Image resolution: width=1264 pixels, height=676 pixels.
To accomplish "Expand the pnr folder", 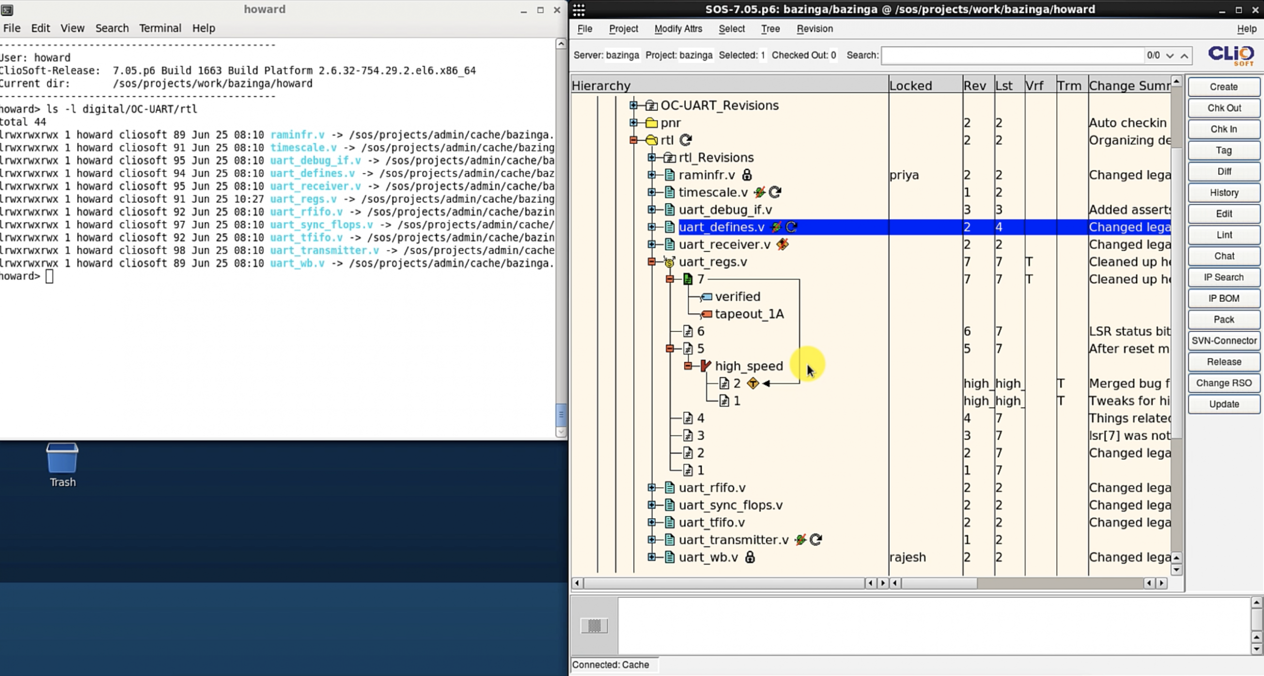I will click(x=633, y=122).
